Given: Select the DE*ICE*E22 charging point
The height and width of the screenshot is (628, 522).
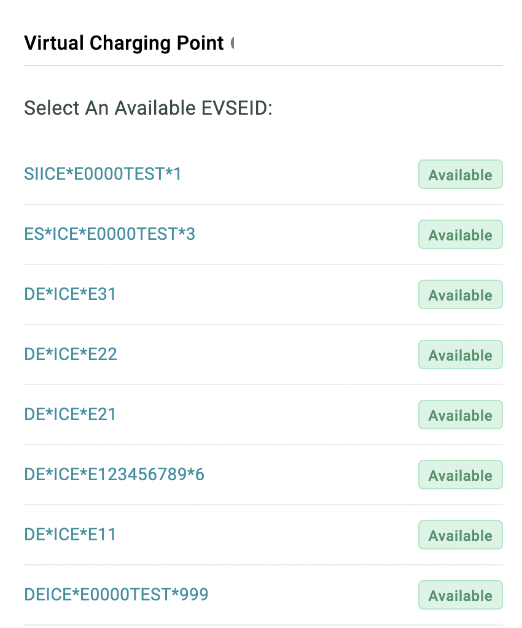Looking at the screenshot, I should tap(71, 354).
